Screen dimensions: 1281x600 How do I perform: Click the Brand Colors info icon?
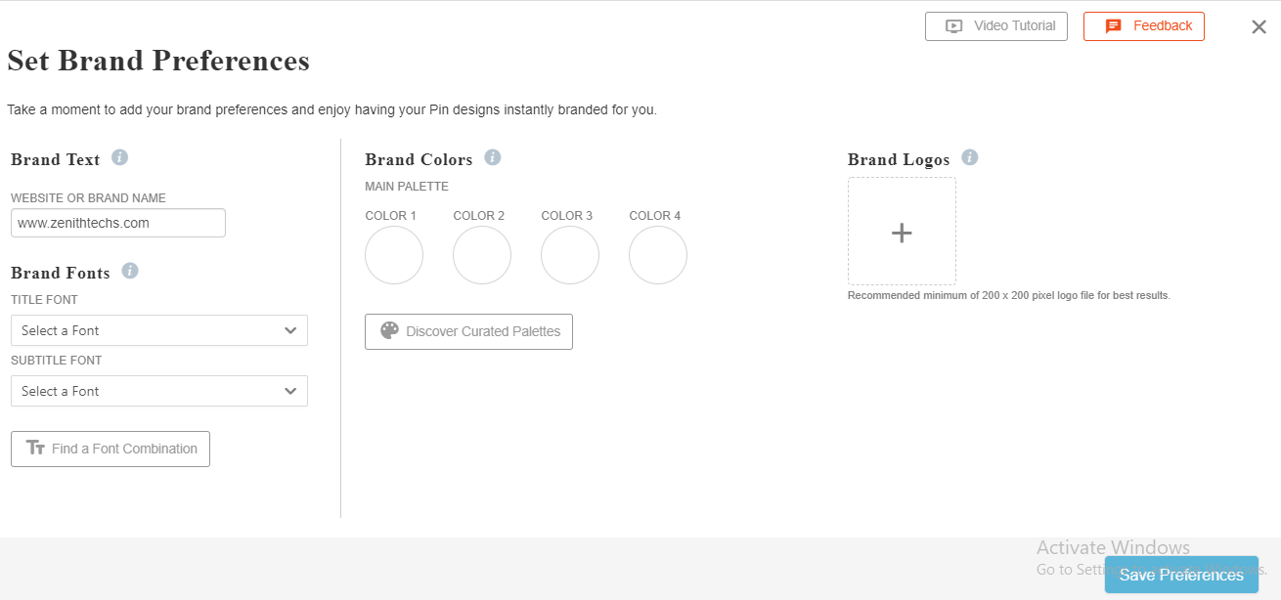(x=493, y=157)
